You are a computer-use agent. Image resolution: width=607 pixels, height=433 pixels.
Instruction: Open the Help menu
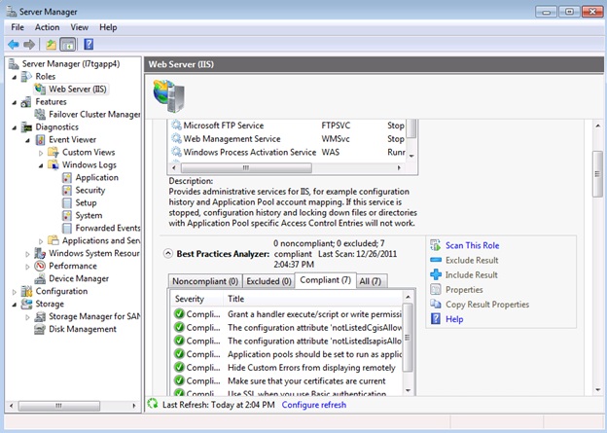(x=108, y=27)
